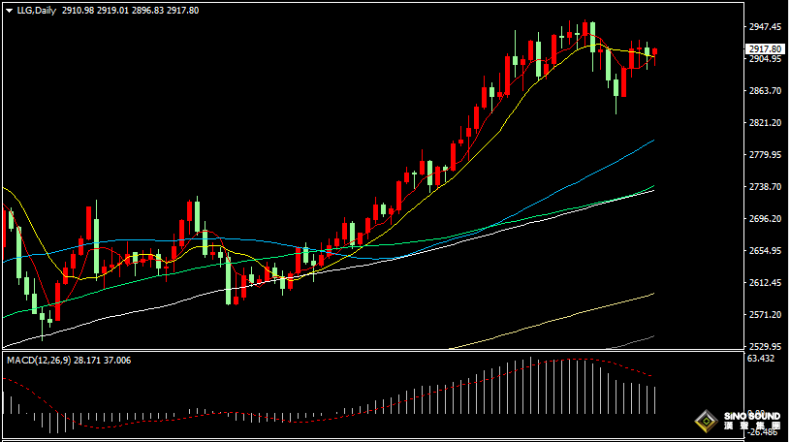790x442 pixels.
Task: Click the last red candlestick on chart
Action: tap(654, 52)
